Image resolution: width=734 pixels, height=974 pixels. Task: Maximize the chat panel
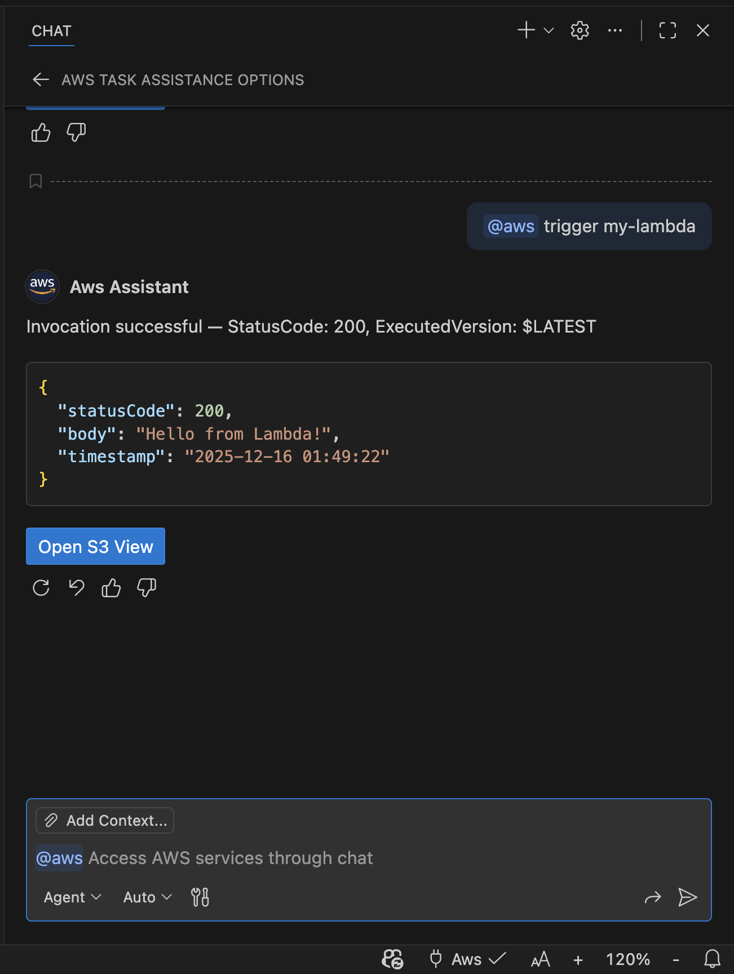pyautogui.click(x=667, y=30)
